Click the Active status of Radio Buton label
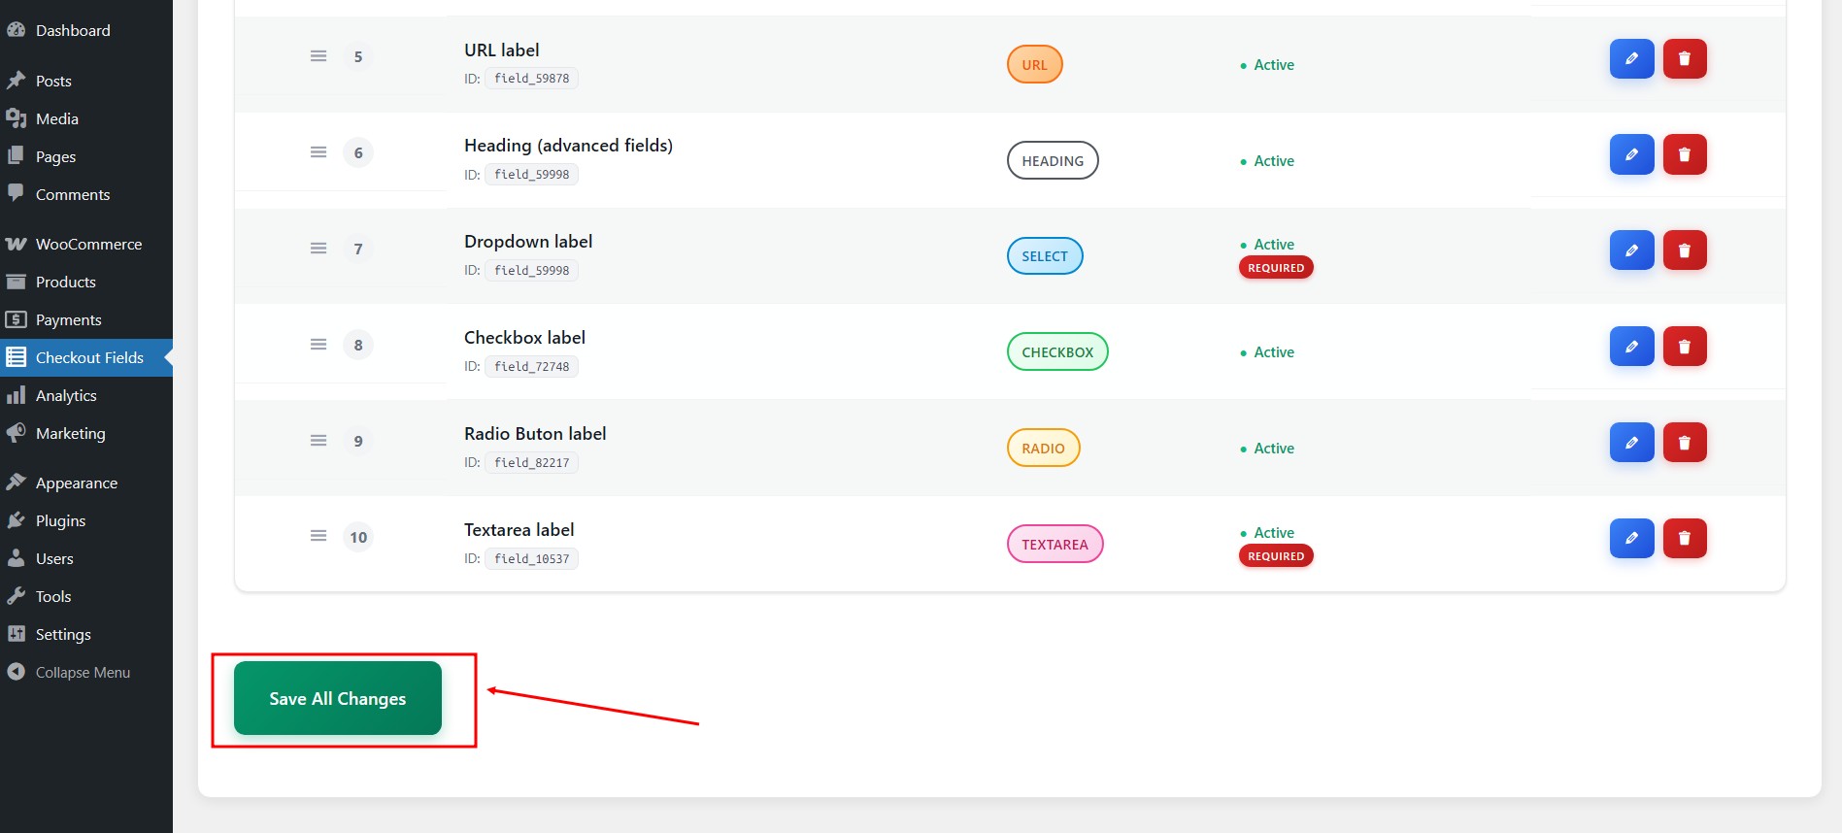 pos(1267,449)
